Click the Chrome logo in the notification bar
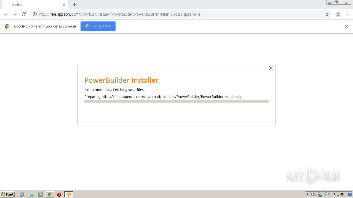Image resolution: width=353 pixels, height=198 pixels. (x=7, y=26)
